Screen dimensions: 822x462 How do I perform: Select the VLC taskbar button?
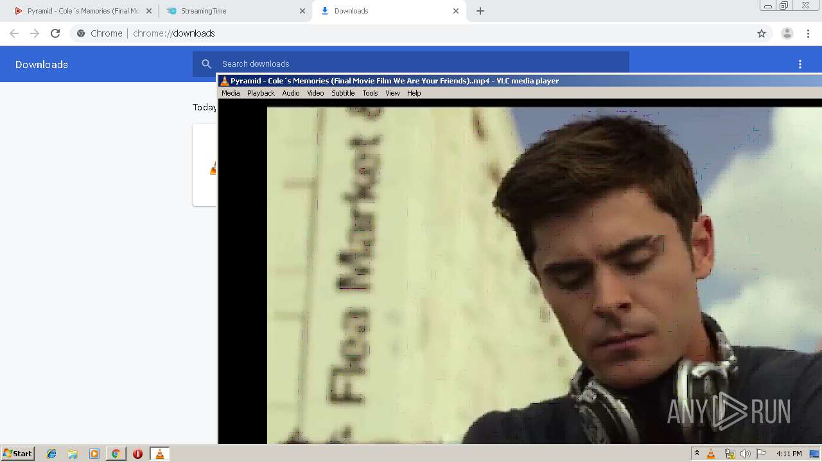click(x=160, y=454)
